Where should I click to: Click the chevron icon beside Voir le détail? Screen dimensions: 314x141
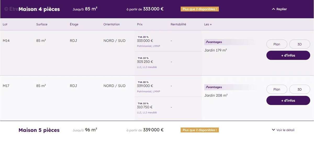coord(273,130)
